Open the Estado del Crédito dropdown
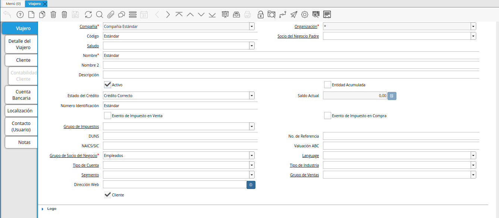 pos(252,96)
